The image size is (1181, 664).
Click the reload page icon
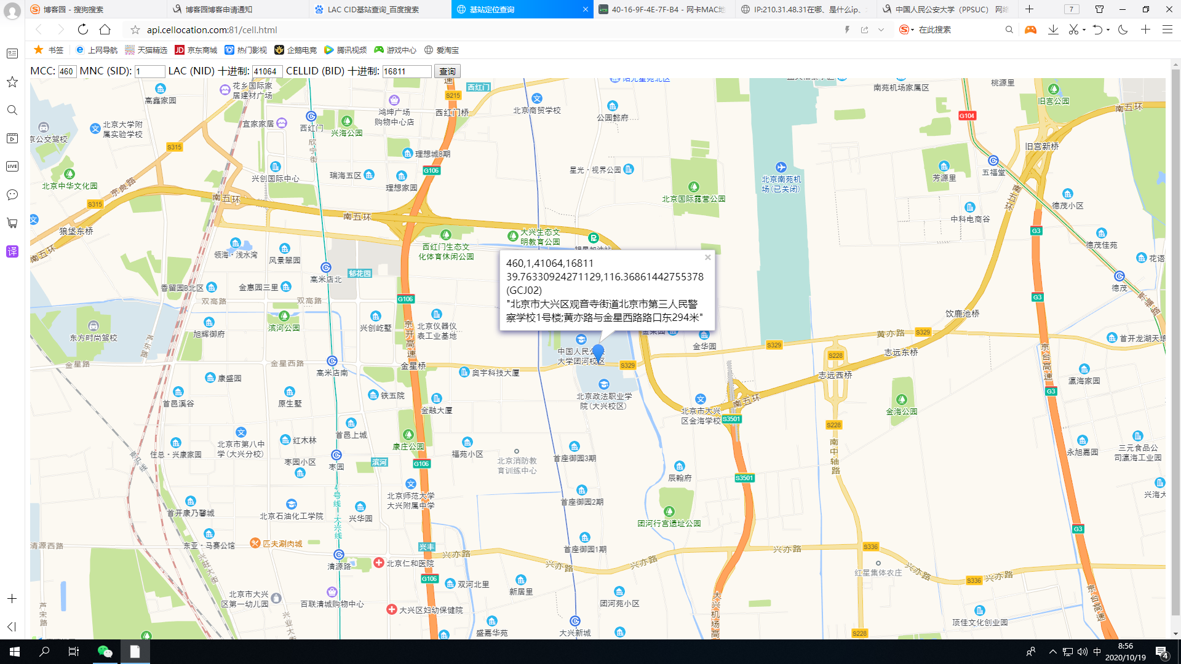[82, 30]
